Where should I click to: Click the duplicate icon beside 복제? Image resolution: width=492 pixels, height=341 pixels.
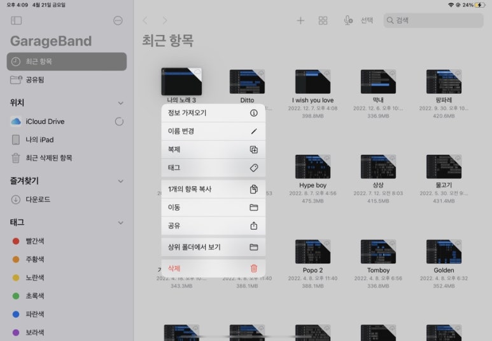(x=253, y=149)
